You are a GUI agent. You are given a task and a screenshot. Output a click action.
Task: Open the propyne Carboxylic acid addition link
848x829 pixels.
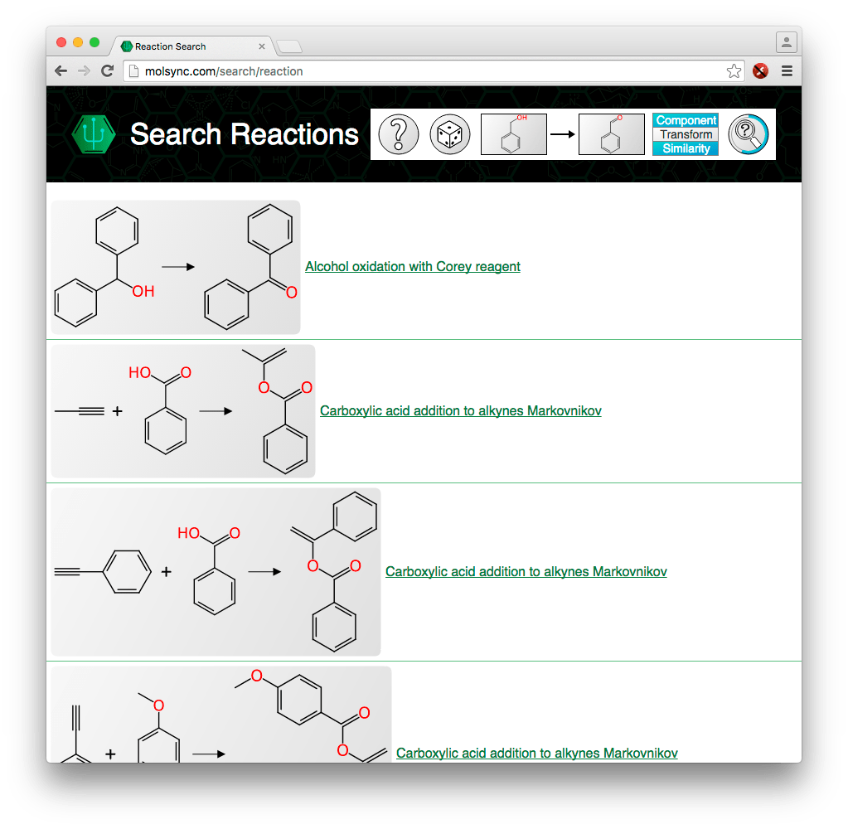click(460, 410)
